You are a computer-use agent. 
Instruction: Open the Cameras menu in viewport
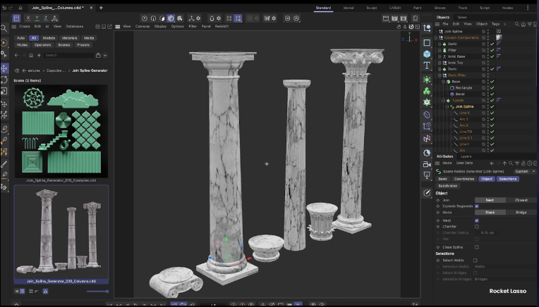pos(143,26)
